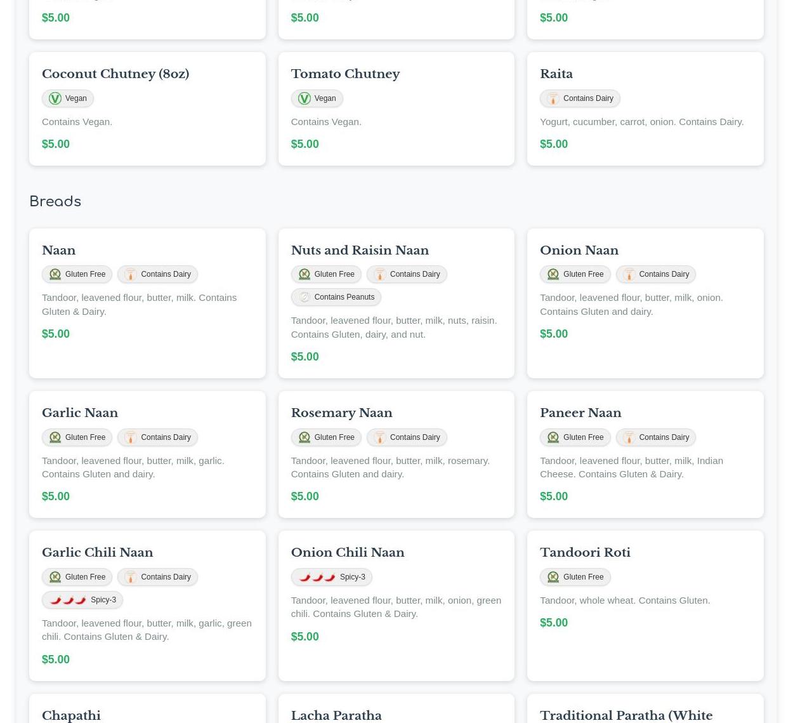The height and width of the screenshot is (723, 793).
Task: Click the Chapathi item title
Action: [x=71, y=715]
